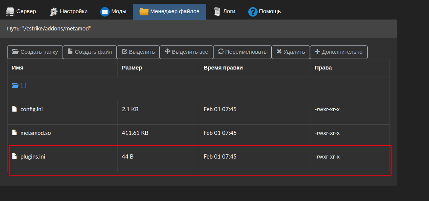Open the Помощь question mark icon

pyautogui.click(x=253, y=12)
